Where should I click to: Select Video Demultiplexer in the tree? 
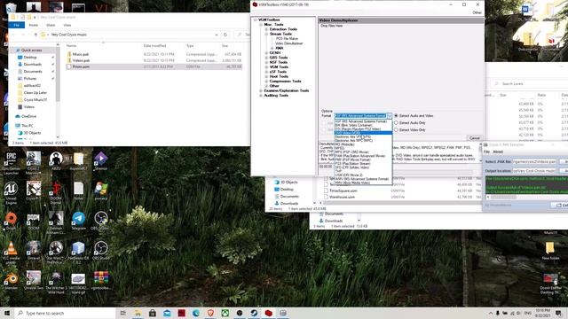tap(289, 43)
